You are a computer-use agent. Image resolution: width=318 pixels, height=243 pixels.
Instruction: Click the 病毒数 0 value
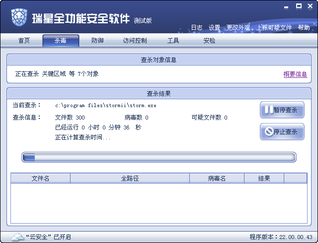tap(136, 117)
